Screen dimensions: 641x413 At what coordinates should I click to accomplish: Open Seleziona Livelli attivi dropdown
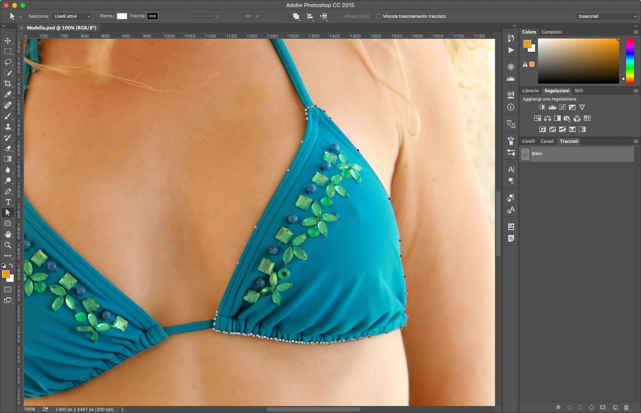pyautogui.click(x=72, y=16)
